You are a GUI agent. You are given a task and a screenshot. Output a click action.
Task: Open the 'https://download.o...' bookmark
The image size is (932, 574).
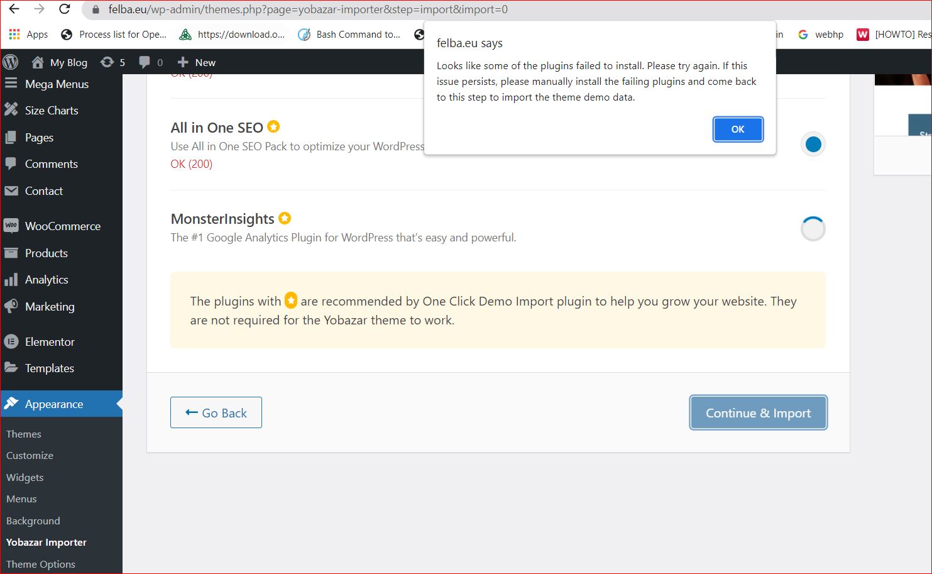[x=232, y=35]
